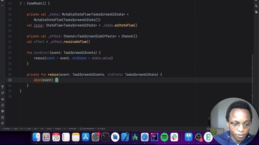The width and height of the screenshot is (259, 145).
Task: Click gutter line number 28
Action: coord(10,53)
